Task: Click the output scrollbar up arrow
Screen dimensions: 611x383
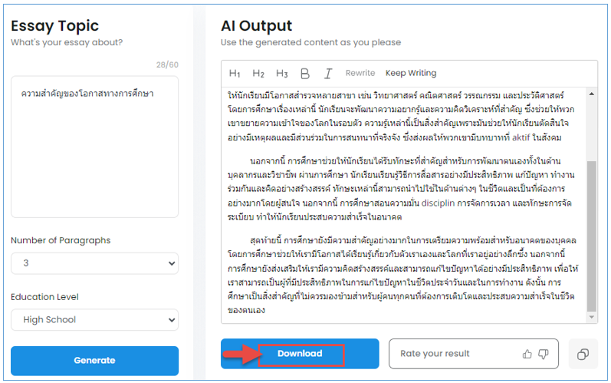Action: click(x=592, y=94)
